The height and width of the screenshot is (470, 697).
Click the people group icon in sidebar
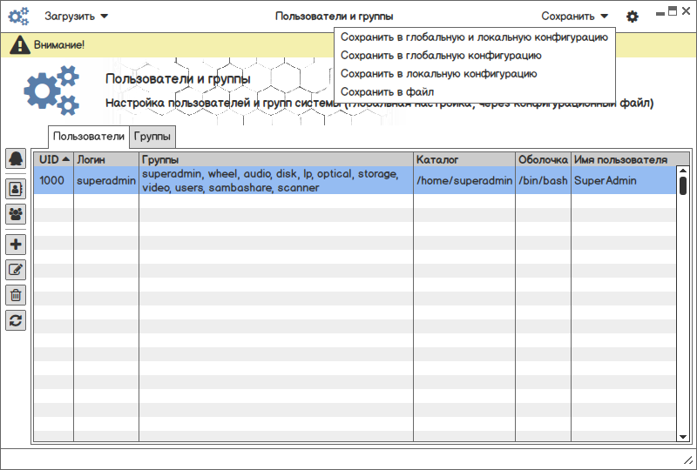click(x=16, y=214)
